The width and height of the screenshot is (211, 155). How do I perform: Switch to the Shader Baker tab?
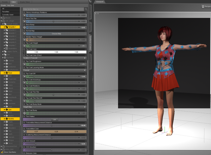coord(25,2)
